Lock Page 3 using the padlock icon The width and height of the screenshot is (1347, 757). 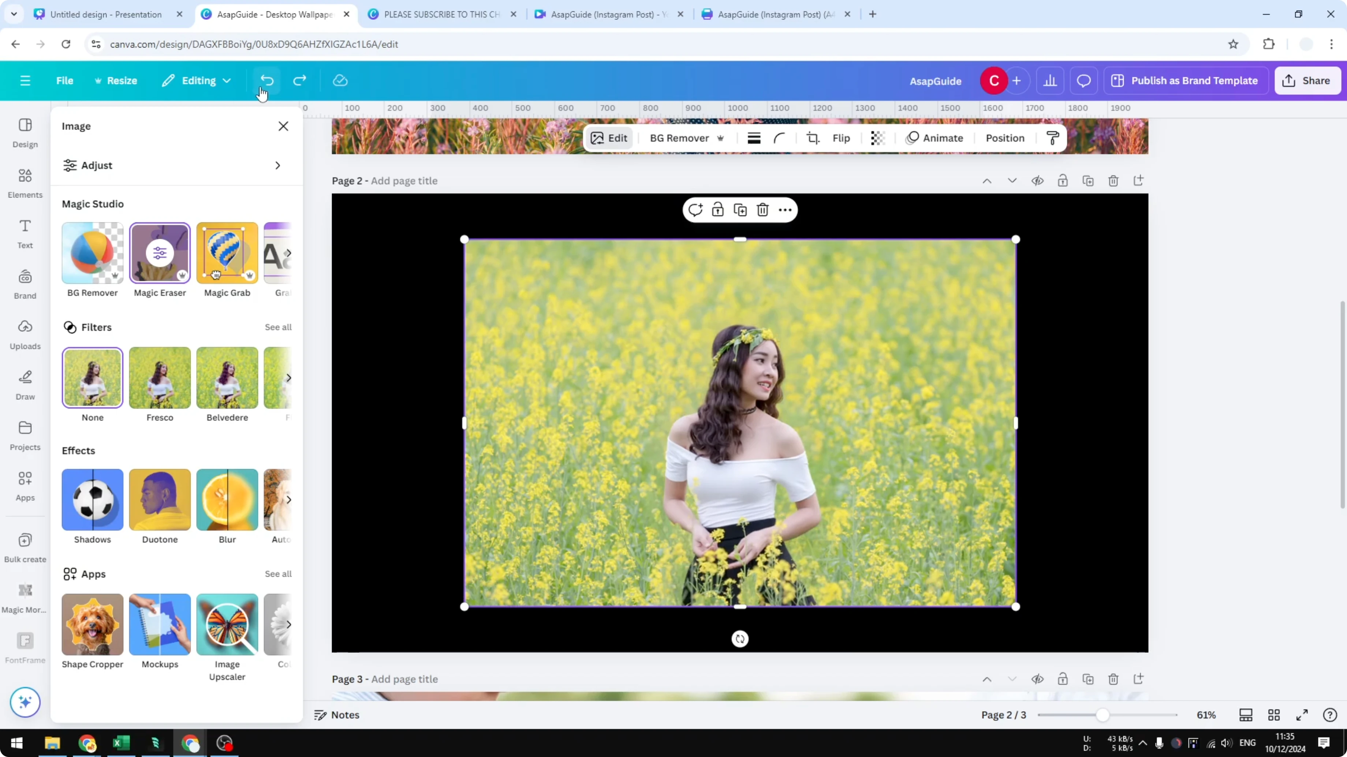[1063, 679]
